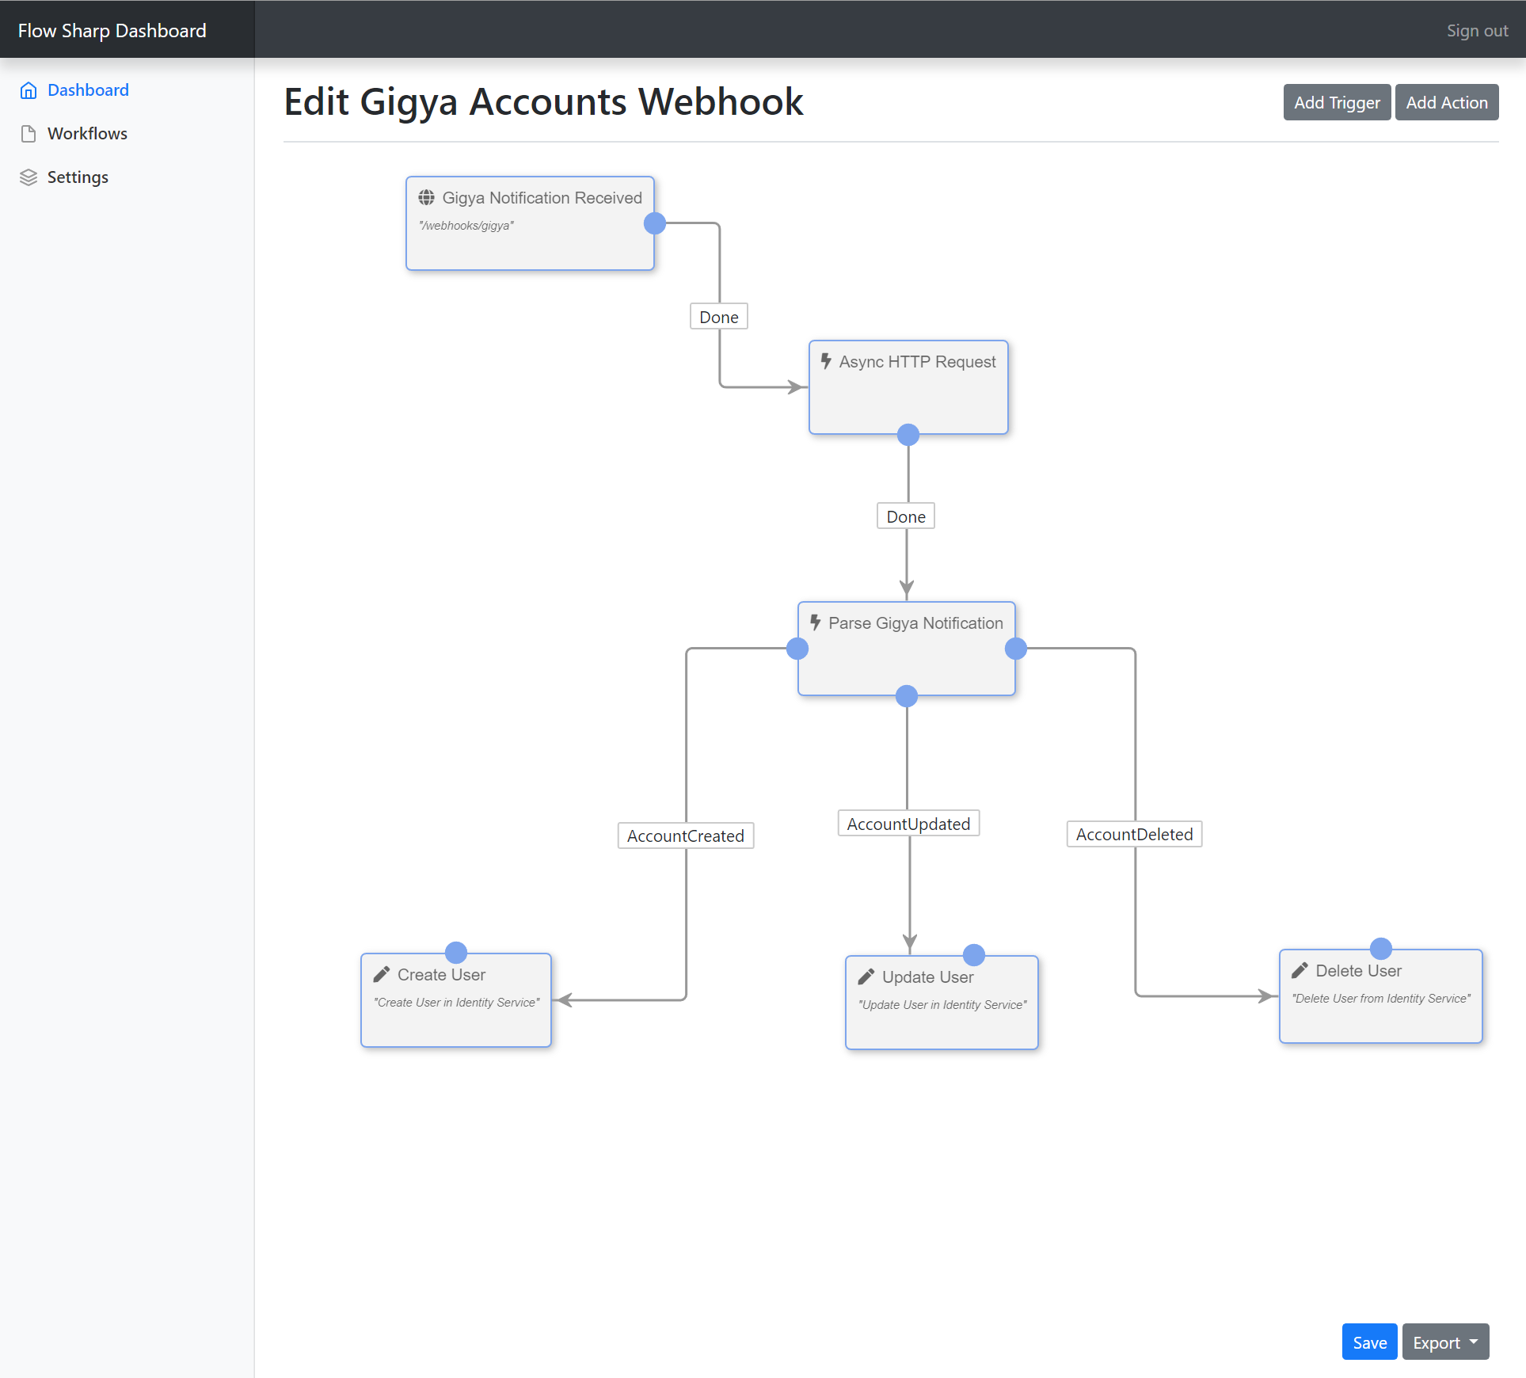Save the workflow
This screenshot has height=1378, width=1526.
pos(1369,1342)
